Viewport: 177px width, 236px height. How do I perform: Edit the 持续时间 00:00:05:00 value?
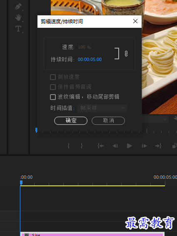pyautogui.click(x=90, y=59)
